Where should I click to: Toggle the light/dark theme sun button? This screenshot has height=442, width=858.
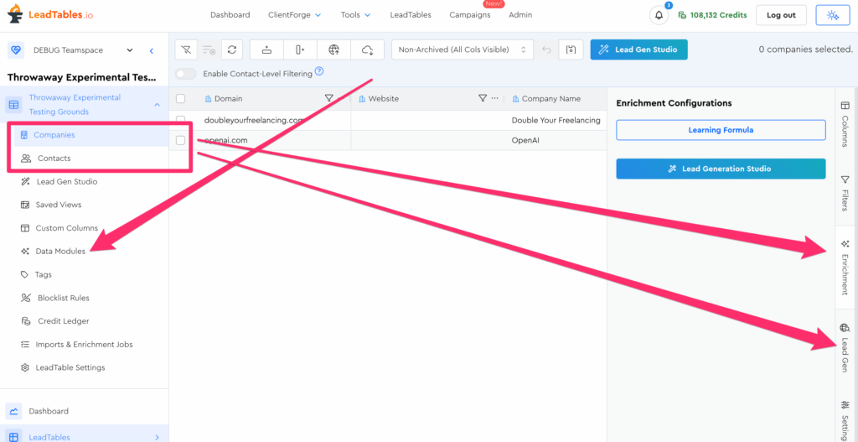[832, 15]
